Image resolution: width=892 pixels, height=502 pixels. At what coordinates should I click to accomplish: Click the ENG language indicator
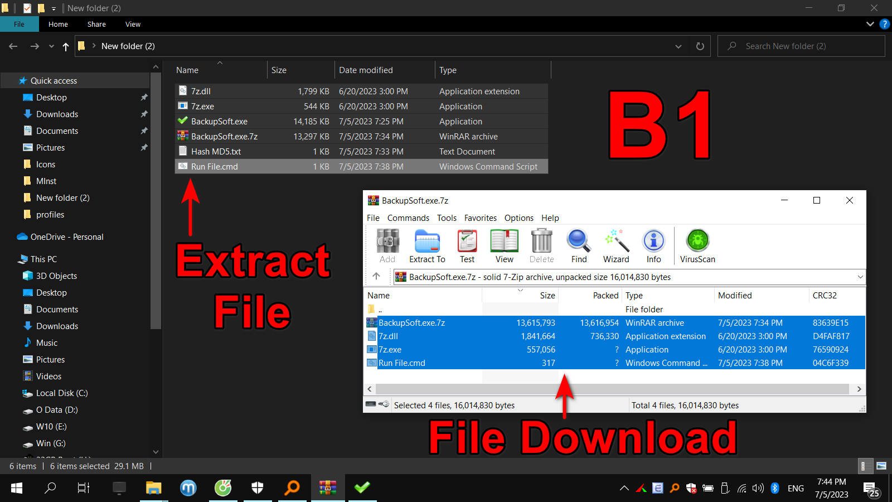[x=796, y=488]
